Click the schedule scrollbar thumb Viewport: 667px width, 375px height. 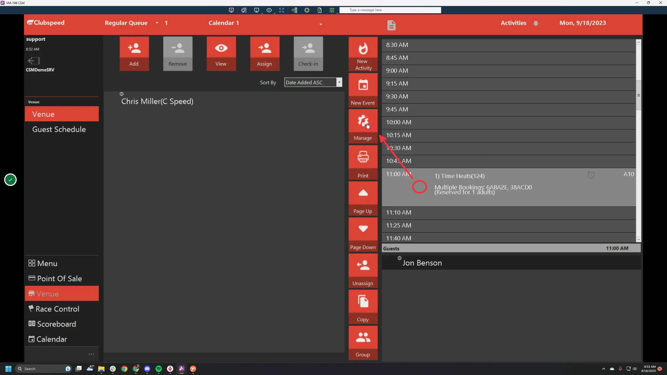(638, 95)
